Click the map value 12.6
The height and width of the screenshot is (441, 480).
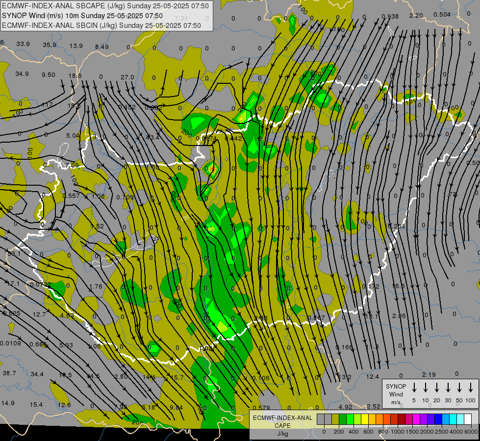pyautogui.click(x=64, y=405)
